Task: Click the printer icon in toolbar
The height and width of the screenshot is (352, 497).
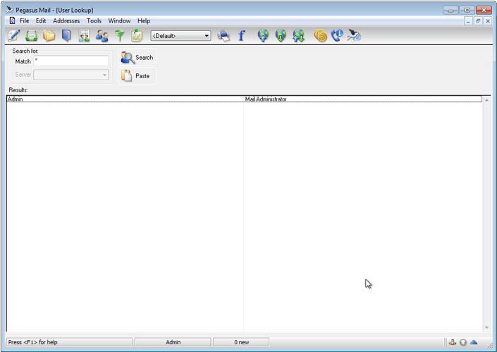Action: point(223,35)
